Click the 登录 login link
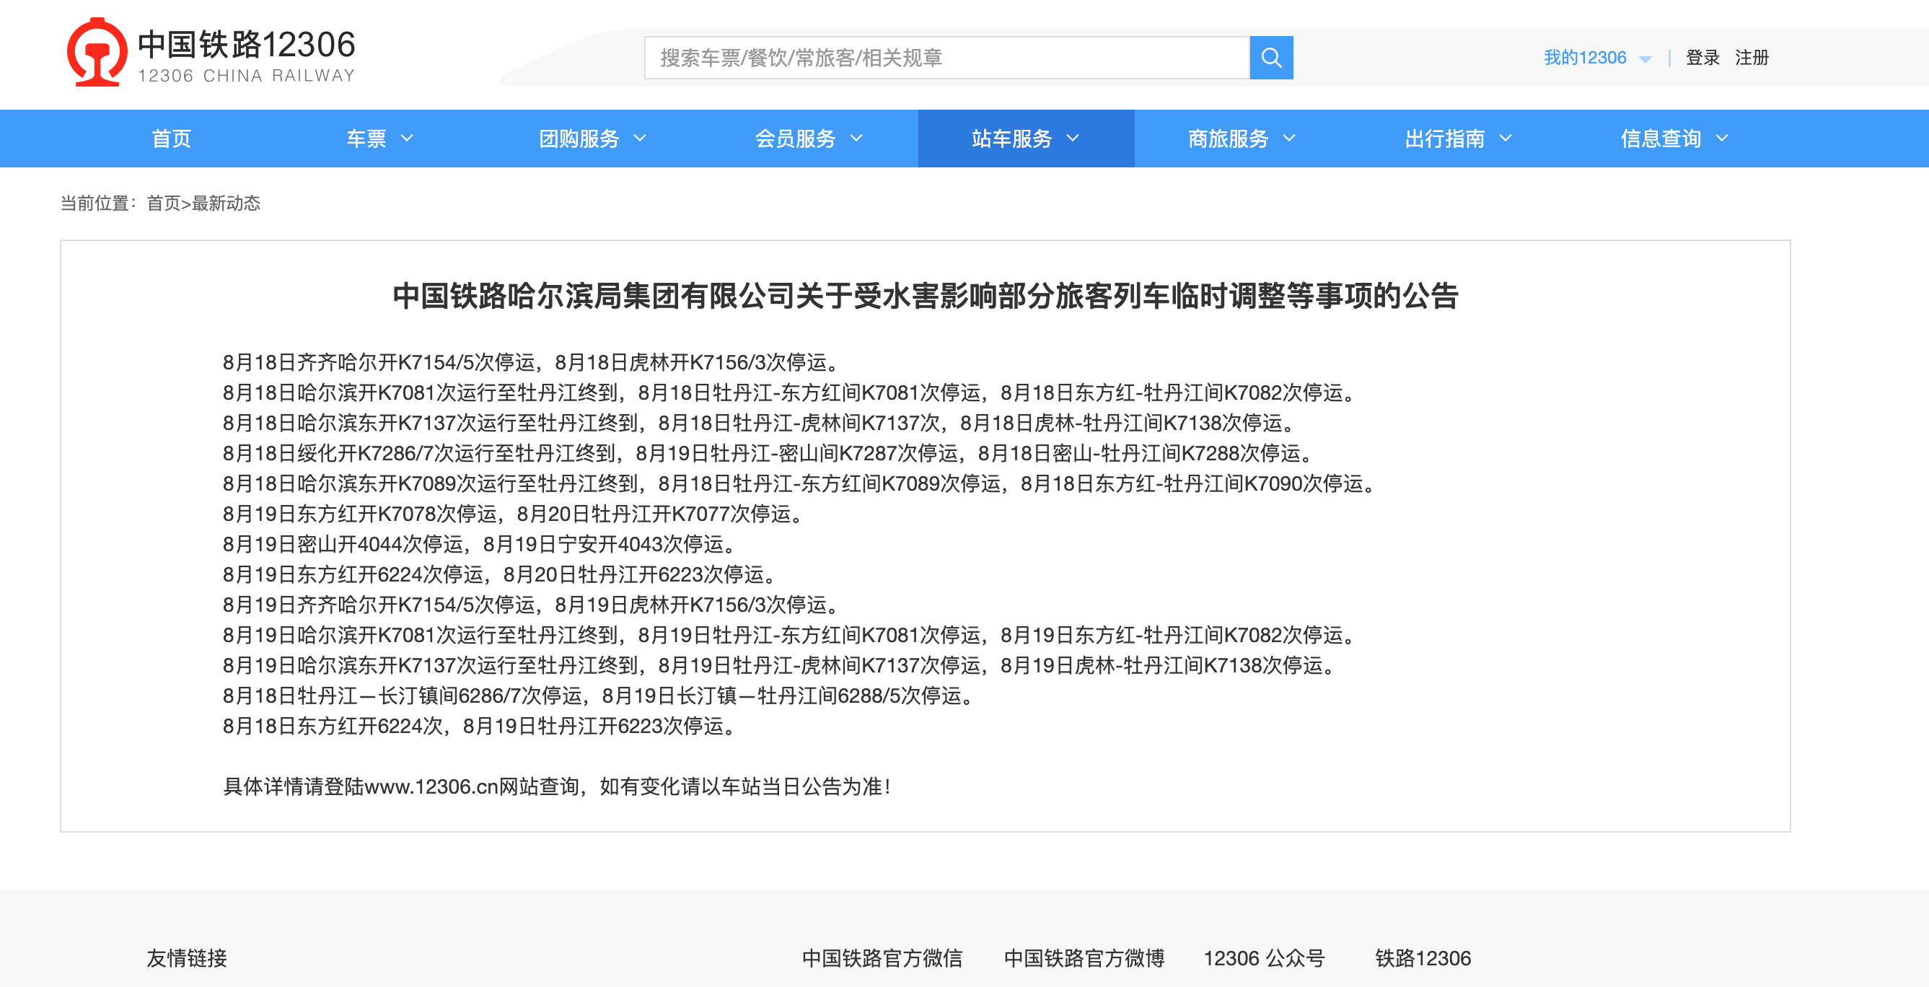Screen dimensions: 1929x987 [x=1702, y=58]
